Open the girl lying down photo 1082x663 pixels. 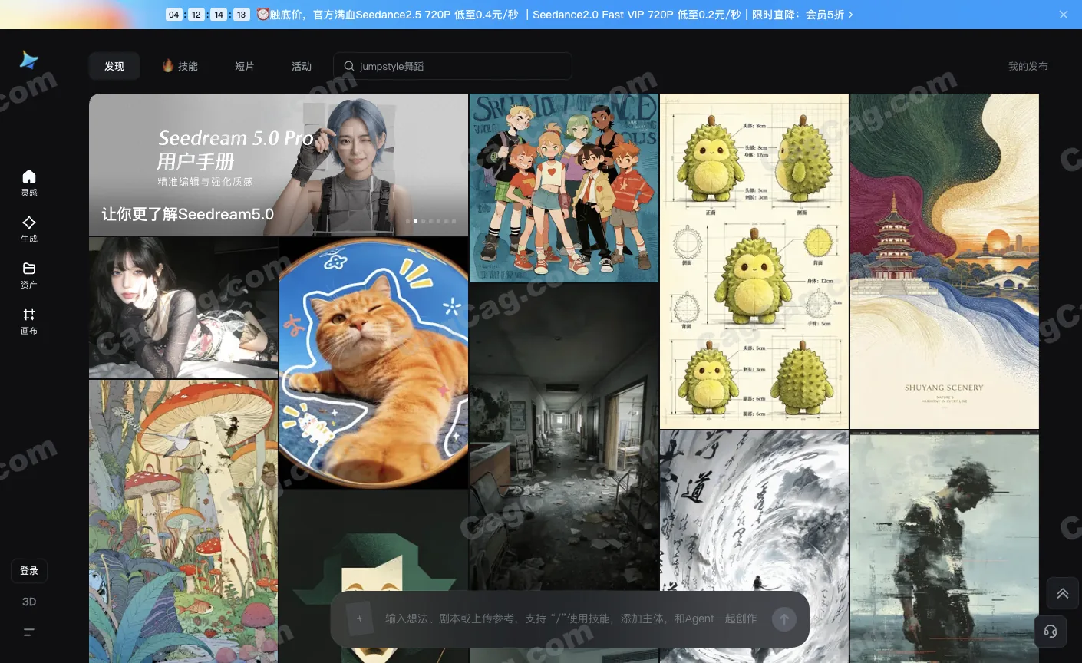point(183,308)
